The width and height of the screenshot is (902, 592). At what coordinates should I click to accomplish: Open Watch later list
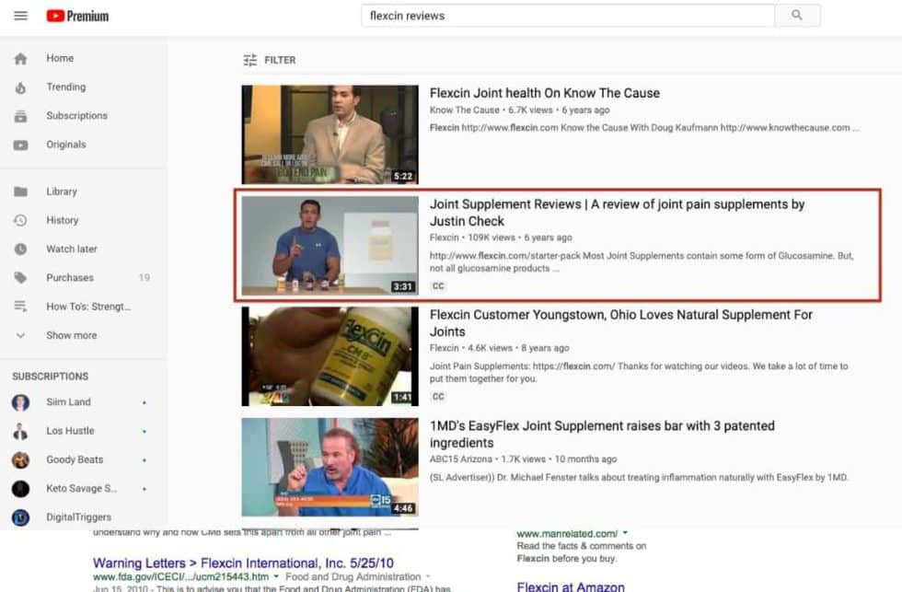click(x=72, y=250)
